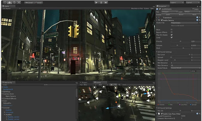Open the Hierarchy Create dropdown

5,85
